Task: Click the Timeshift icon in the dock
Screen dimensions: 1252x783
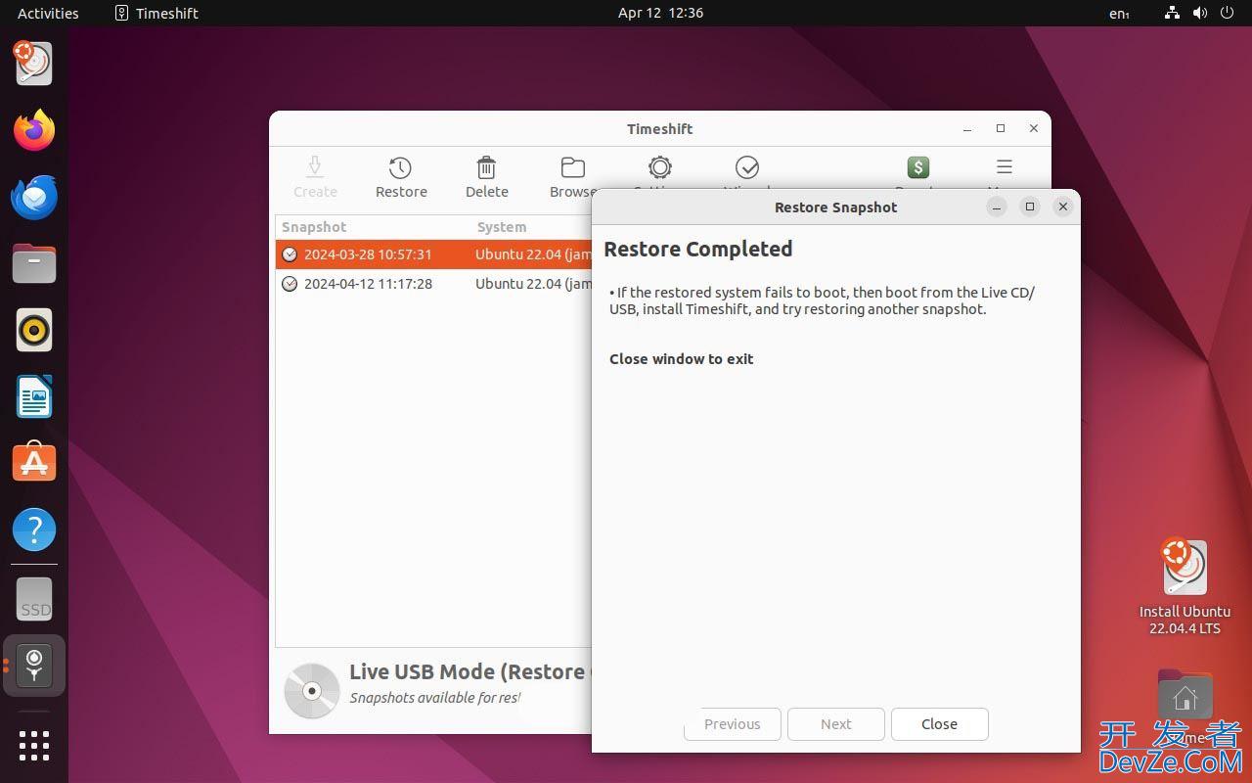Action: pyautogui.click(x=34, y=666)
